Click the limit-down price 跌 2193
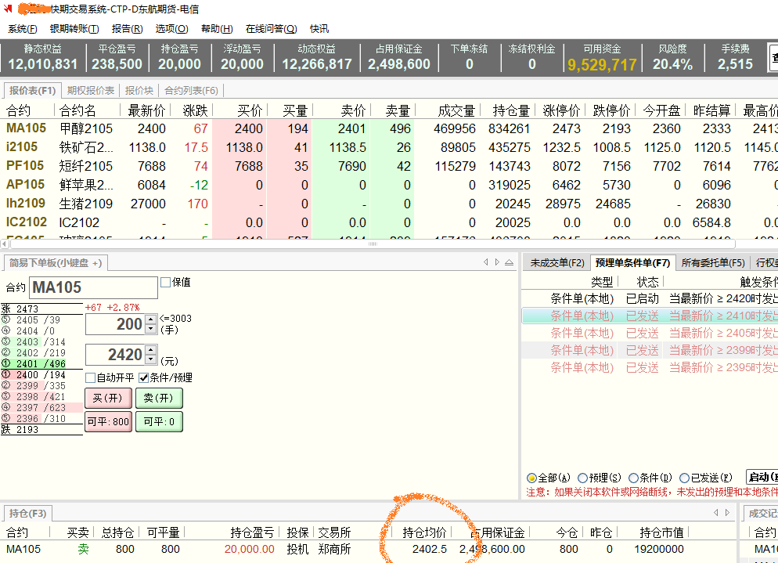Viewport: 778px width, 563px height. click(x=41, y=429)
